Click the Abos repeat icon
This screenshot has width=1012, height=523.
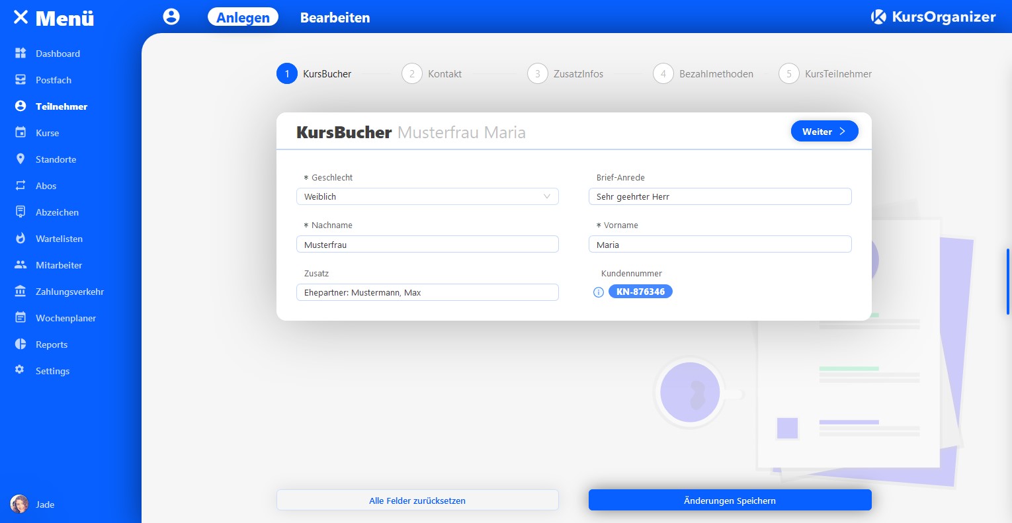pos(21,186)
